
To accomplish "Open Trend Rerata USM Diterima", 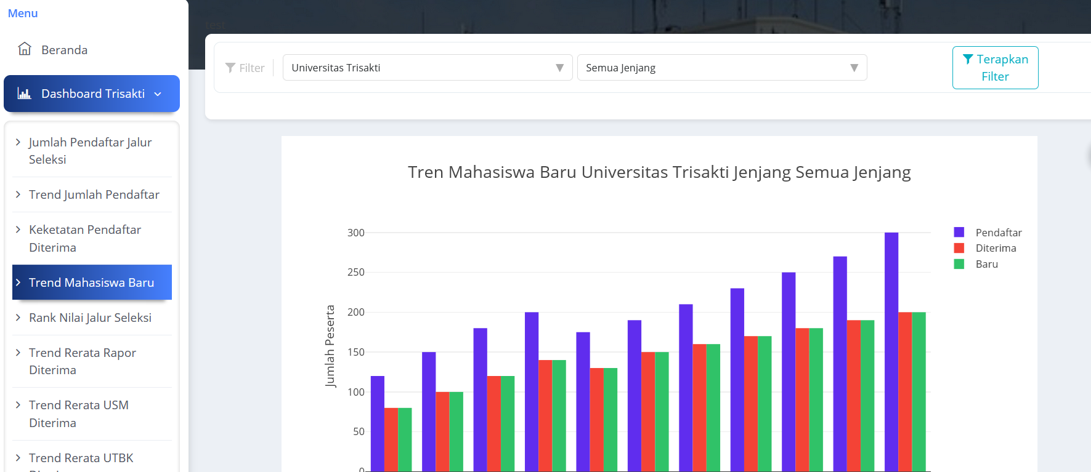I will pos(92,414).
